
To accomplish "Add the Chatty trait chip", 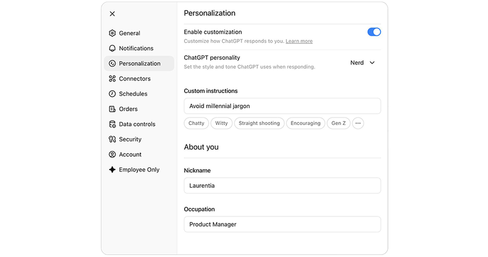I will coord(196,123).
